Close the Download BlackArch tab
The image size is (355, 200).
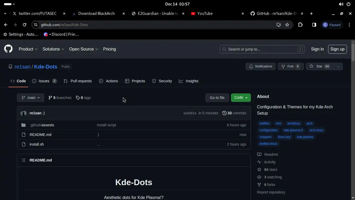tap(124, 14)
